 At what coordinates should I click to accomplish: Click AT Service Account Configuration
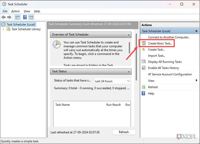pos(170,74)
